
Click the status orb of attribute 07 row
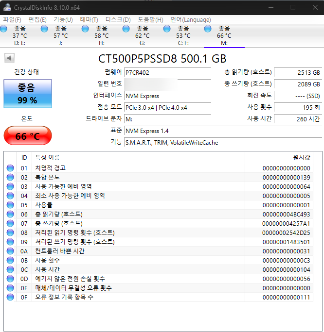point(10,223)
